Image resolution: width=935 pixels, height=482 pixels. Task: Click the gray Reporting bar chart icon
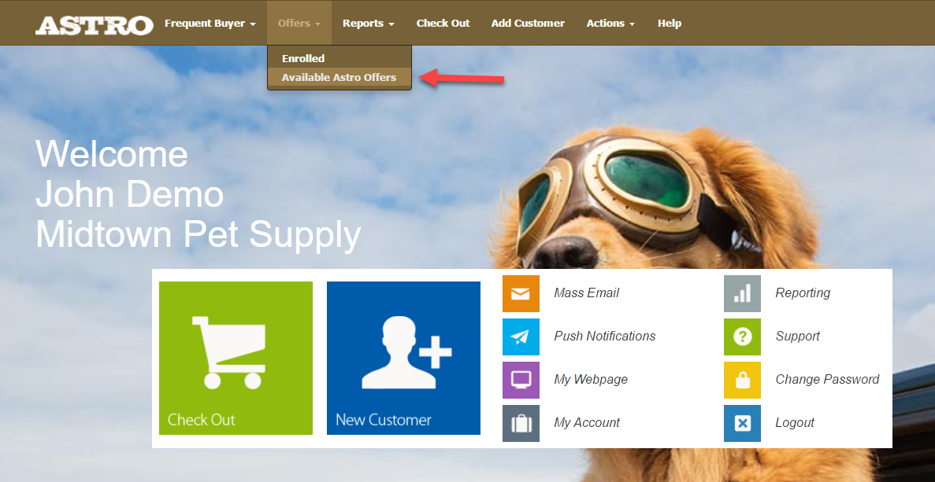pos(742,293)
